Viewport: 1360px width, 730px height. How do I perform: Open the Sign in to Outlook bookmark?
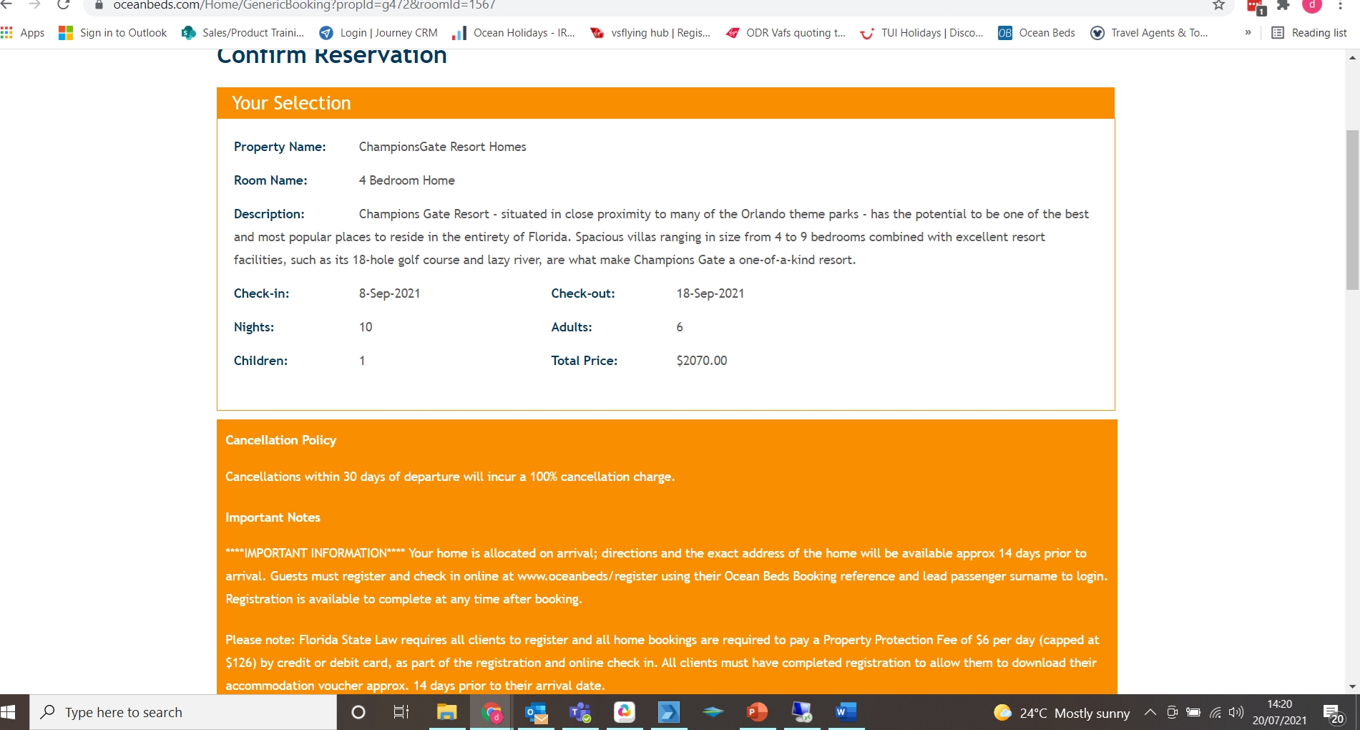pos(112,33)
